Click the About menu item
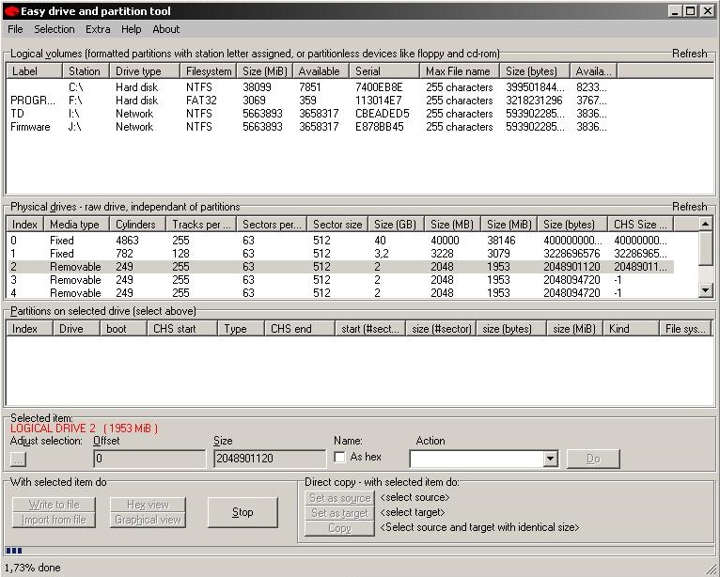720x577 pixels. pyautogui.click(x=165, y=29)
